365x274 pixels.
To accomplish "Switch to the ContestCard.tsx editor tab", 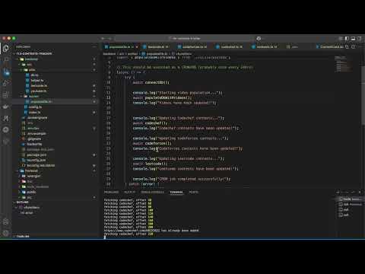I will point(331,47).
